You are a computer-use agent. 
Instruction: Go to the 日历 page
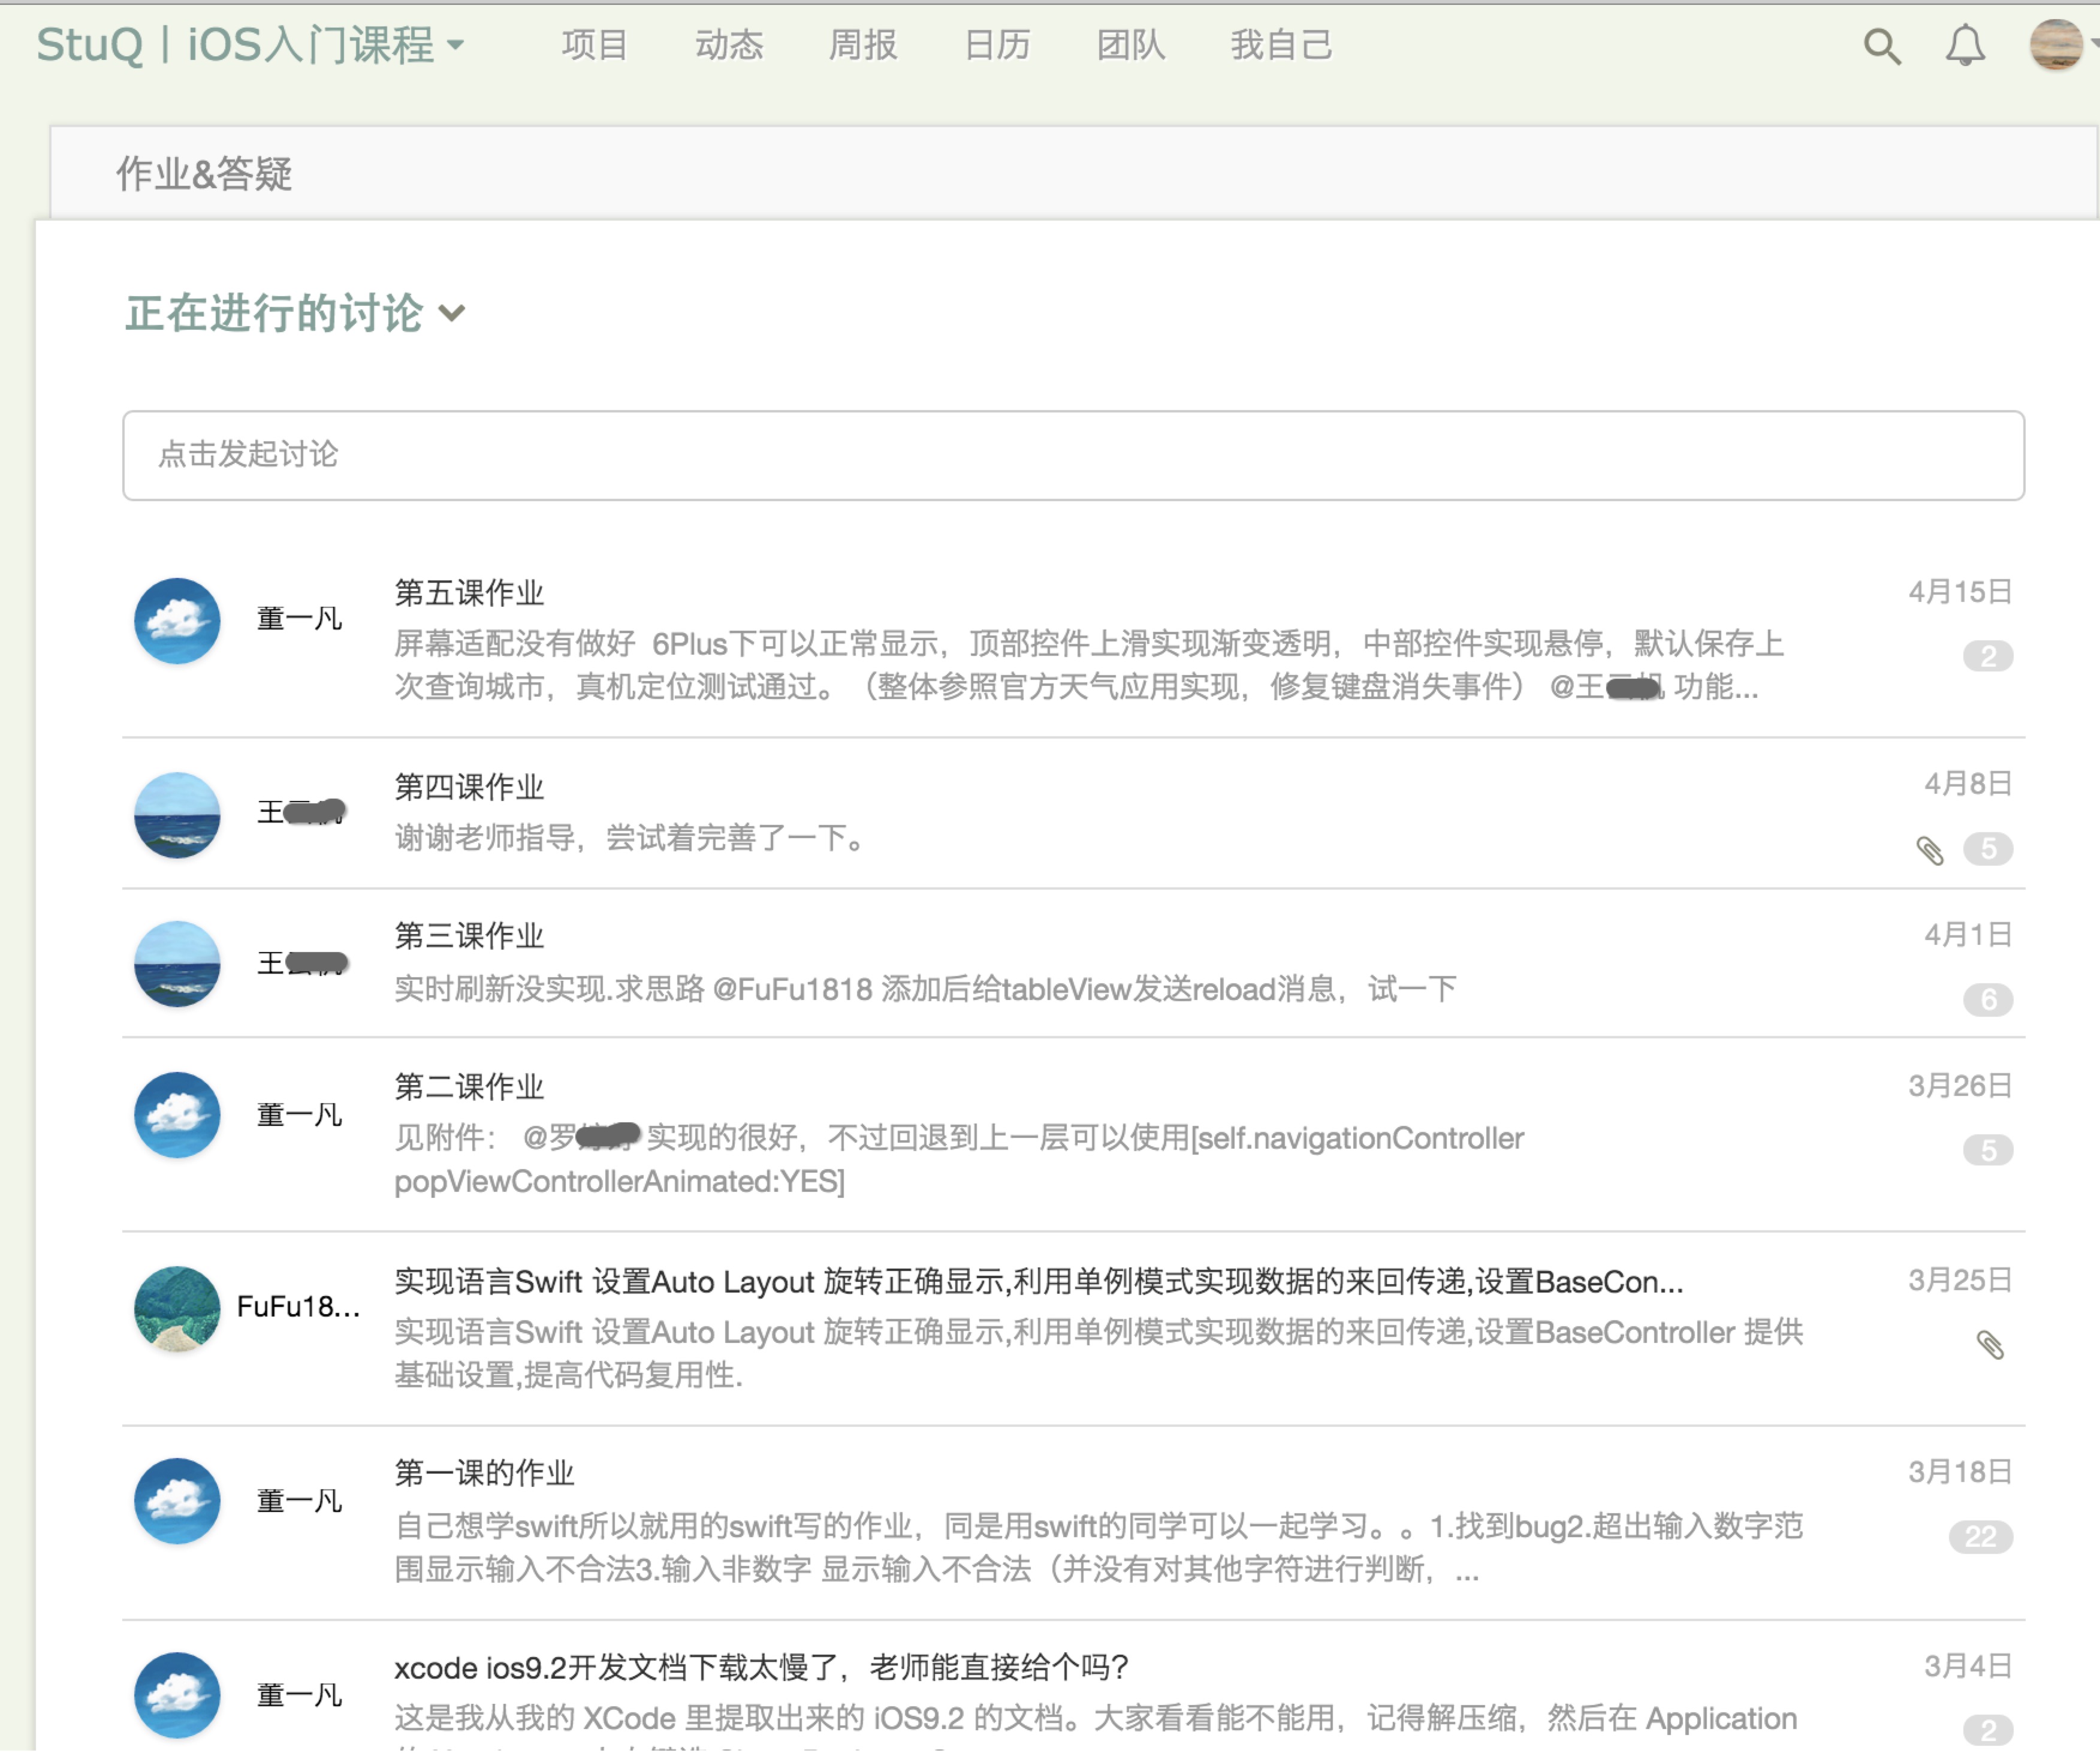click(x=996, y=45)
